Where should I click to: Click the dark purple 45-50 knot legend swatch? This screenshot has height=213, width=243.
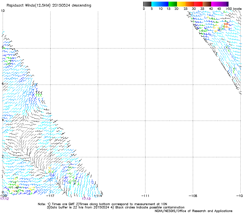pyautogui.click(x=224, y=4)
